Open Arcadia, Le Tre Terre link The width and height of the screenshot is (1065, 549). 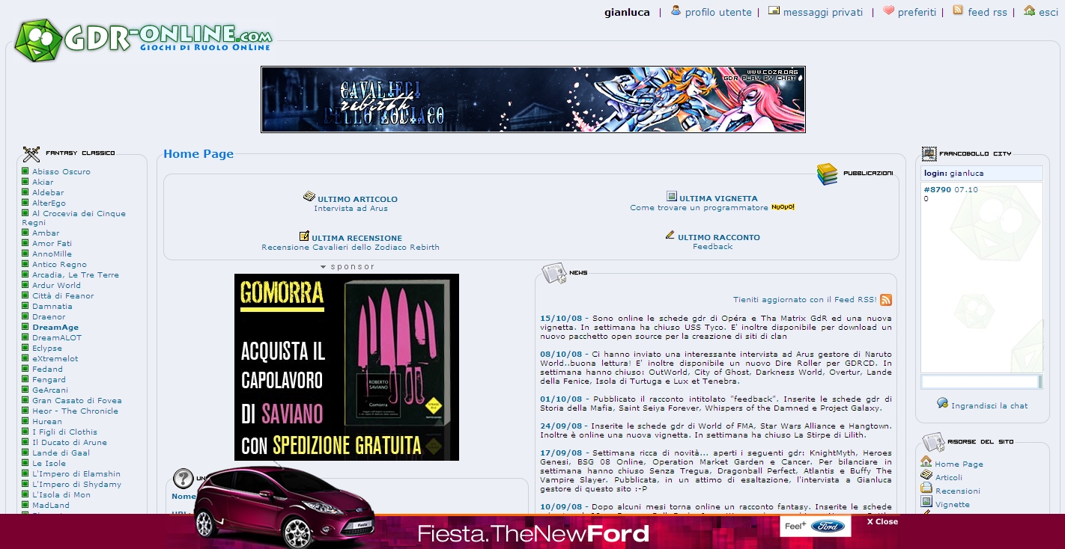76,275
